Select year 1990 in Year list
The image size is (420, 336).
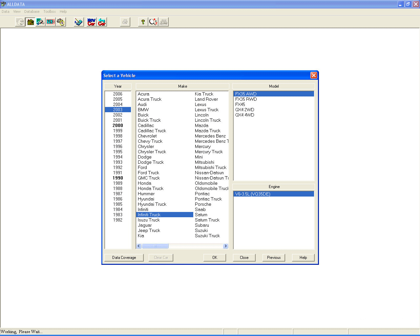pyautogui.click(x=118, y=178)
